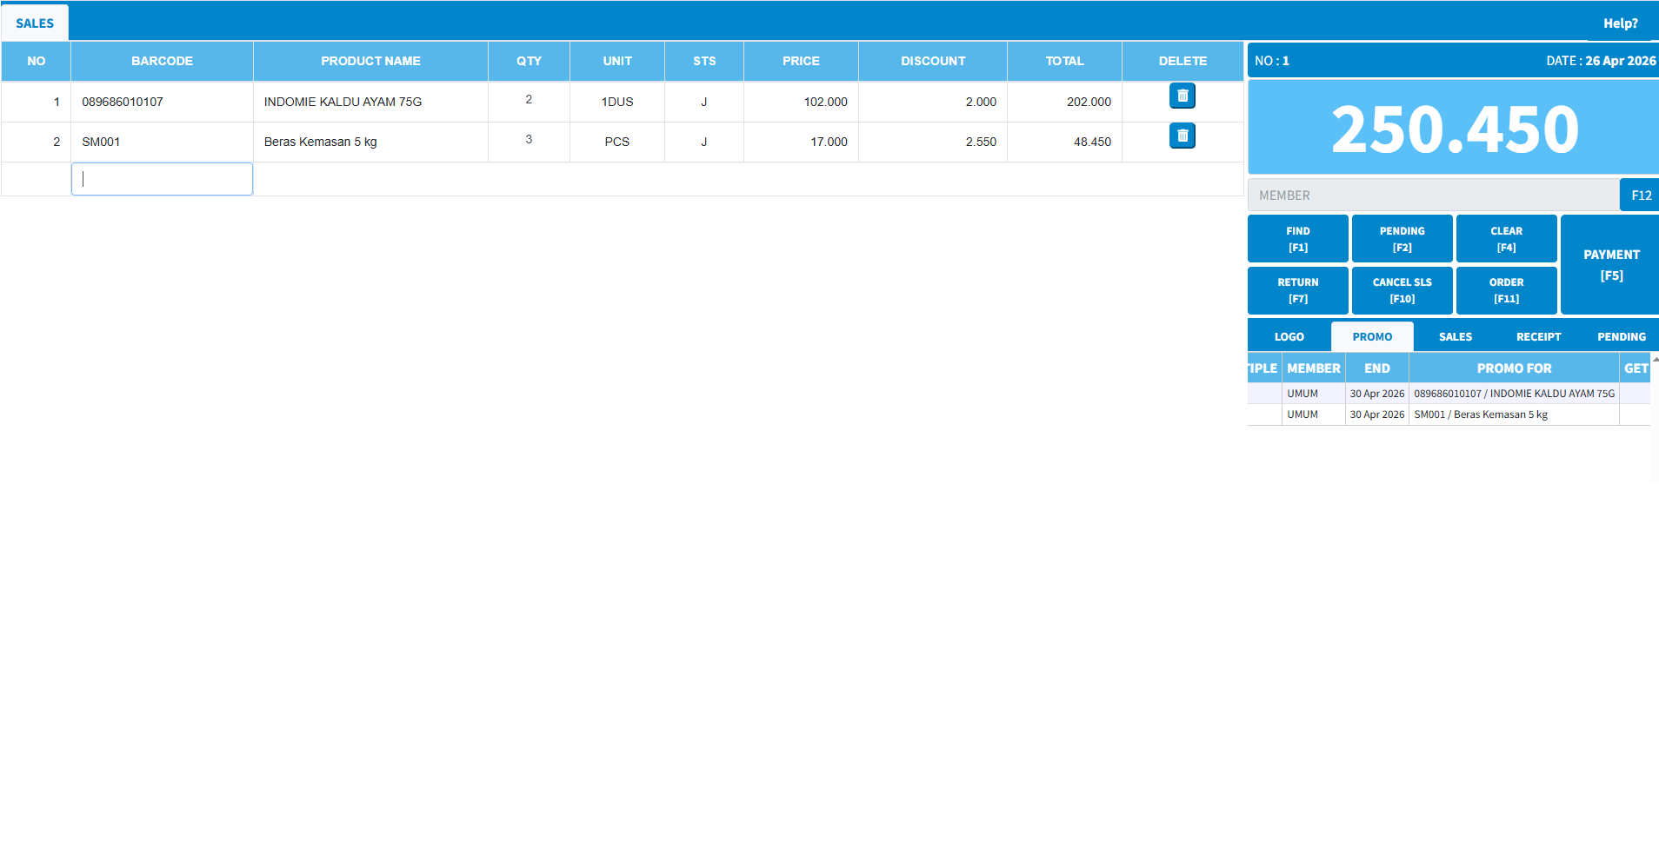Click the grand total 250.450 display
Screen dimensions: 1659x862
1454,129
